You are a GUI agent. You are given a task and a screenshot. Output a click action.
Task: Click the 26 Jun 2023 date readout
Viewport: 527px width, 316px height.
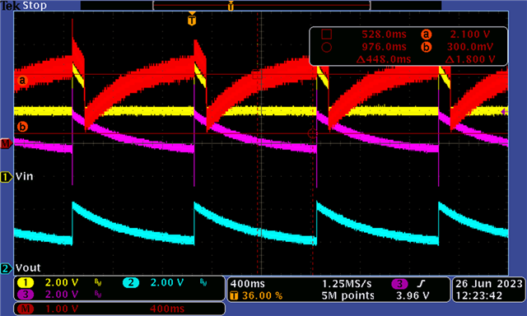pos(489,284)
